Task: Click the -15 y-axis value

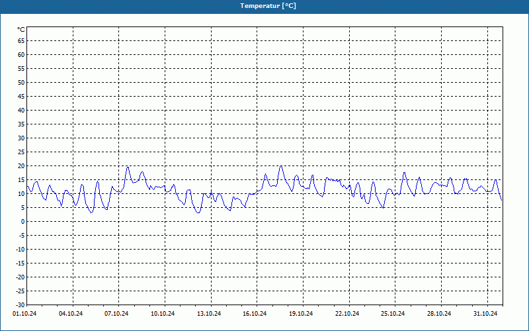Action: 20,263
